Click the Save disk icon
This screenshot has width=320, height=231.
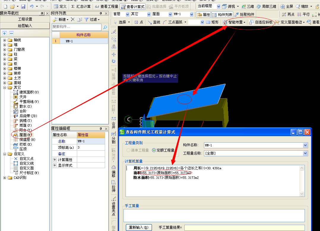pos(23,7)
